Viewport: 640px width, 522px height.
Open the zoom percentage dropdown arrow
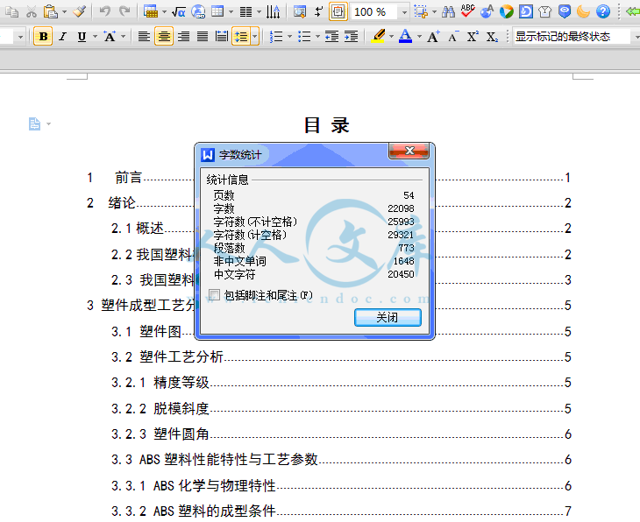404,12
